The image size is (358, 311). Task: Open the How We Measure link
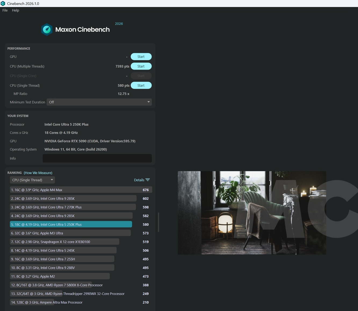pyautogui.click(x=38, y=173)
